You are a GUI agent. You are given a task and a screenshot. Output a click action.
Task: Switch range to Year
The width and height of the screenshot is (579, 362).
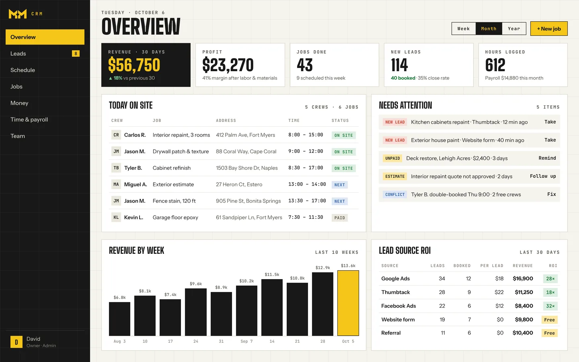(514, 29)
